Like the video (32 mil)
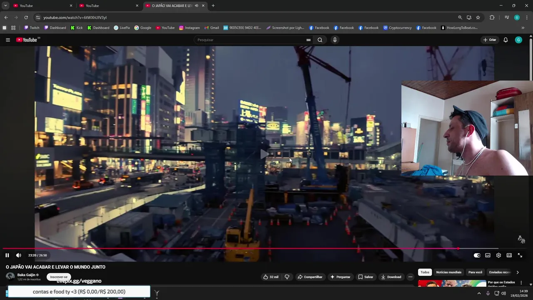This screenshot has width=533, height=300. coord(271,277)
